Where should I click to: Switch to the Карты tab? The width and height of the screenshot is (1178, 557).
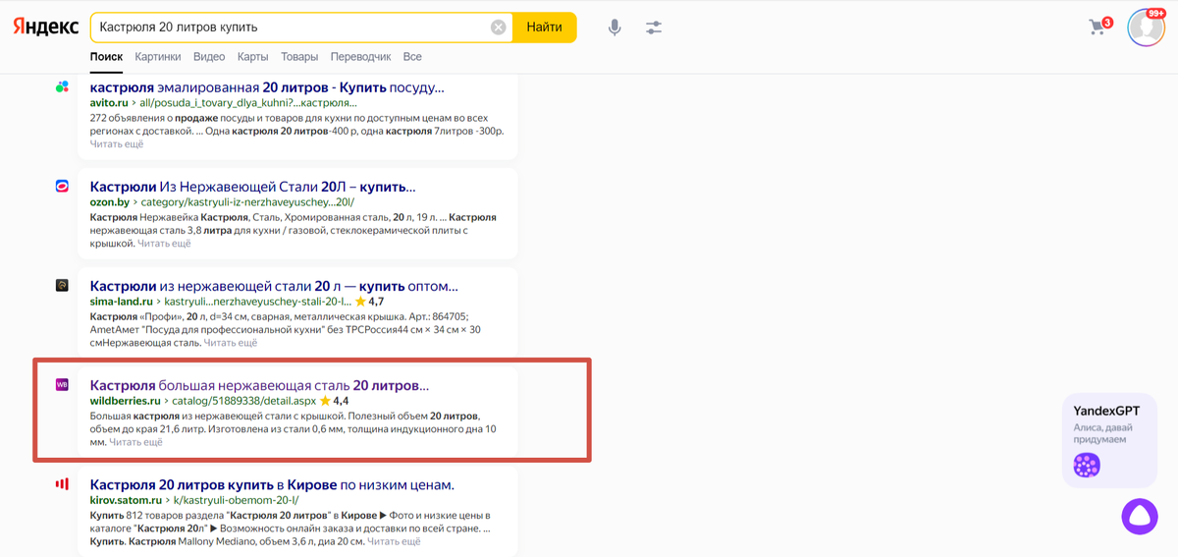coord(252,57)
